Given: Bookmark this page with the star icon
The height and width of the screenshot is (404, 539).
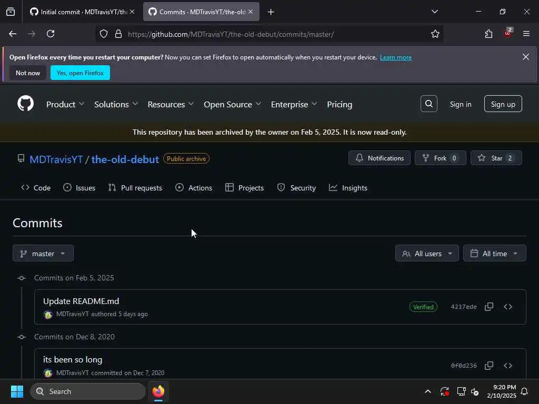Looking at the screenshot, I should coord(435,34).
